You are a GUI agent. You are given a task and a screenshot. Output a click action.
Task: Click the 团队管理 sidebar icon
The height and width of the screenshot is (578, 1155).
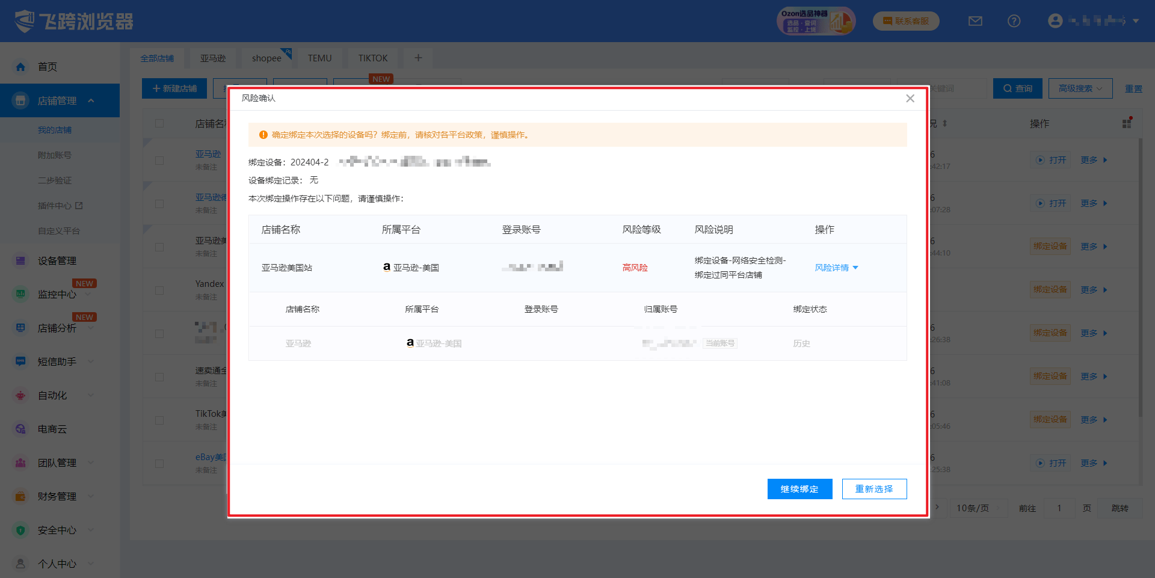coord(20,463)
